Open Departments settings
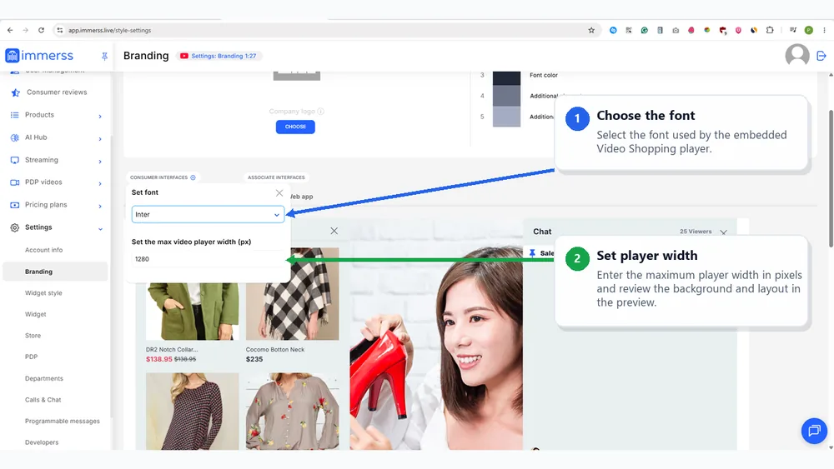Image resolution: width=834 pixels, height=469 pixels. pyautogui.click(x=44, y=378)
